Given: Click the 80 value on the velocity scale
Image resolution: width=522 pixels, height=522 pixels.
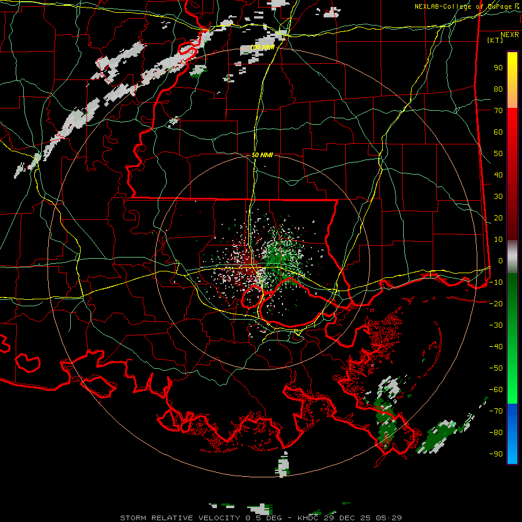Looking at the screenshot, I should [x=498, y=89].
